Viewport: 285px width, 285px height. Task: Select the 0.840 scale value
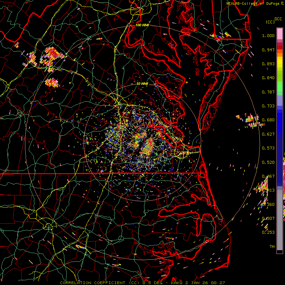point(268,78)
